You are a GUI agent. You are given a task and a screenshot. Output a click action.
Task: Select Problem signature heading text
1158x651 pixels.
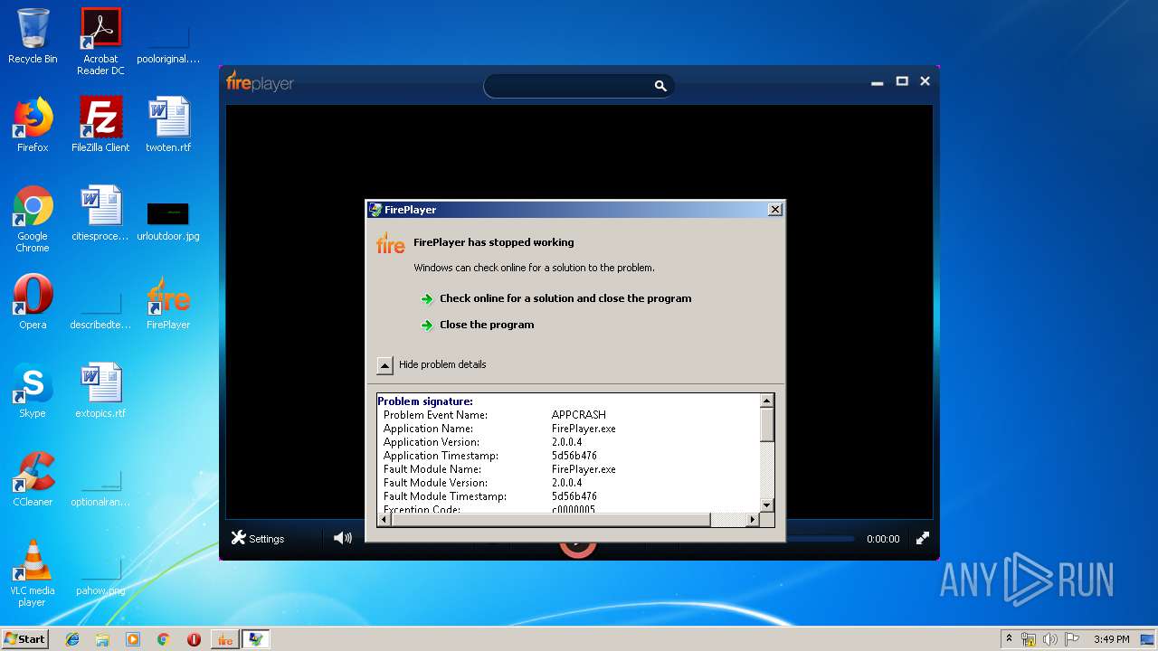[x=425, y=401]
